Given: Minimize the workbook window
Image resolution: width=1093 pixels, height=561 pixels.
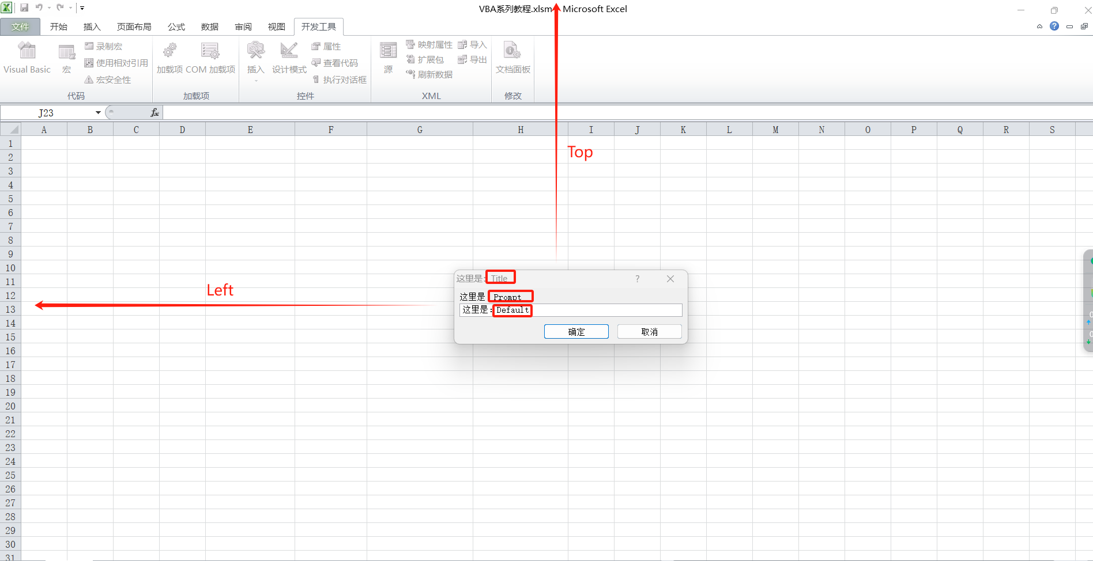Looking at the screenshot, I should 1069,26.
